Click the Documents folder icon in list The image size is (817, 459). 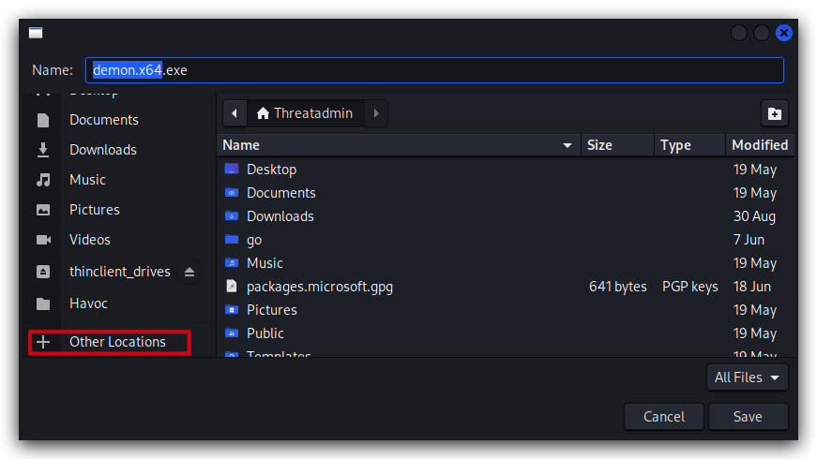tap(232, 193)
